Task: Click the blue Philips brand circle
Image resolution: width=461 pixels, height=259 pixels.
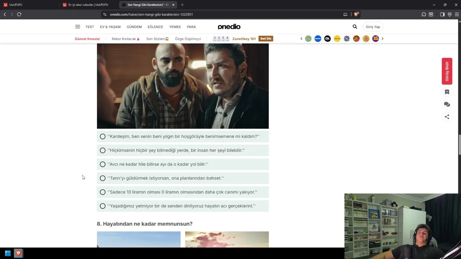Action: pos(318,38)
